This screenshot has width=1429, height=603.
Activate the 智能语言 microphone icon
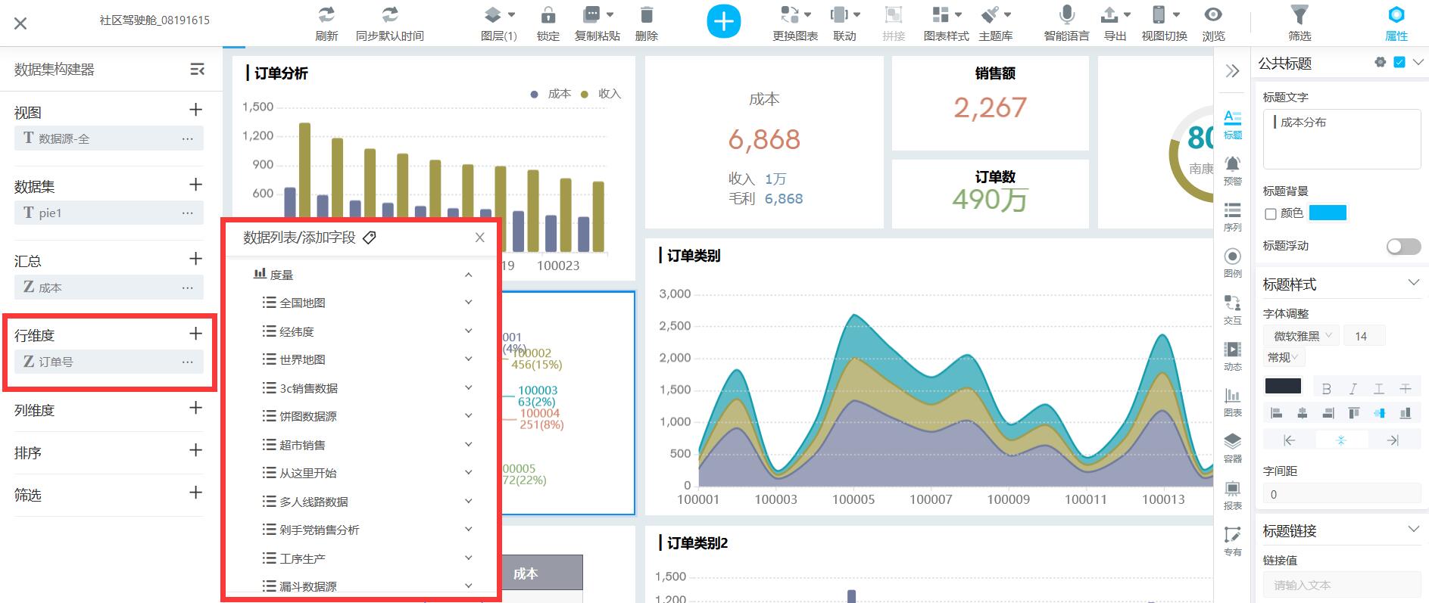pyautogui.click(x=1066, y=15)
